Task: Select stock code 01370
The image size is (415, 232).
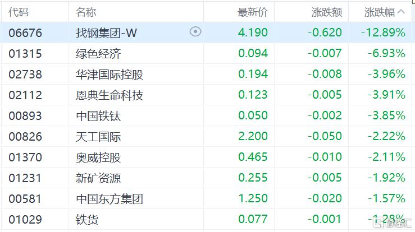Action: point(25,157)
